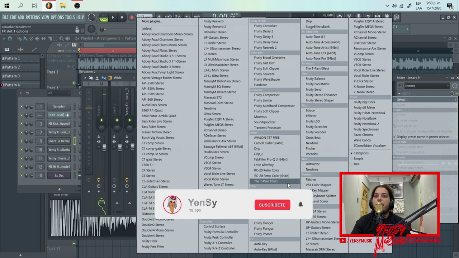The image size is (459, 258).
Task: Select Tree view option
Action: pos(356,164)
